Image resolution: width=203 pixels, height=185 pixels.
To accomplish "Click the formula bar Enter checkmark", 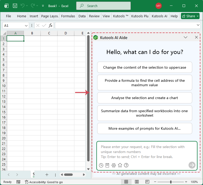I will (x=44, y=25).
